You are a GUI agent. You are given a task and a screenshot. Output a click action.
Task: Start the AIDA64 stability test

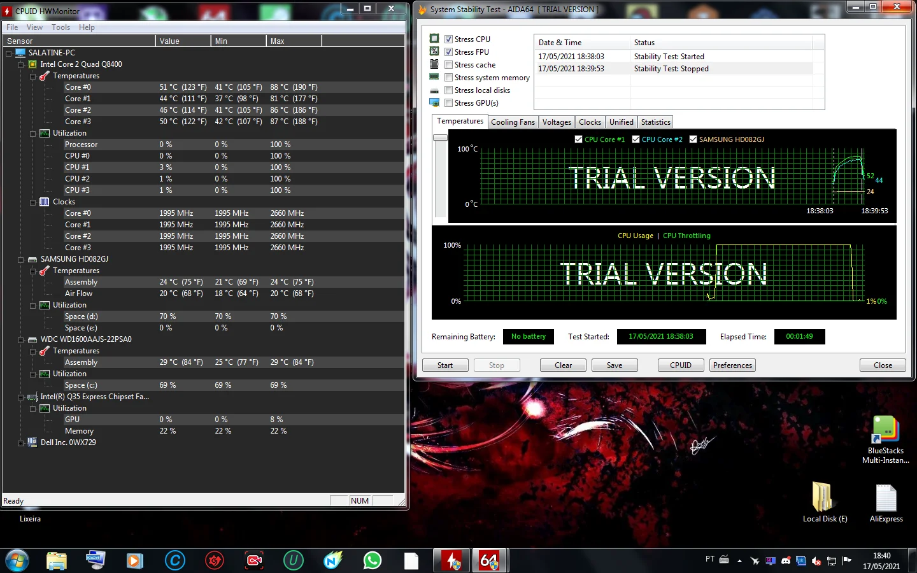coord(445,365)
